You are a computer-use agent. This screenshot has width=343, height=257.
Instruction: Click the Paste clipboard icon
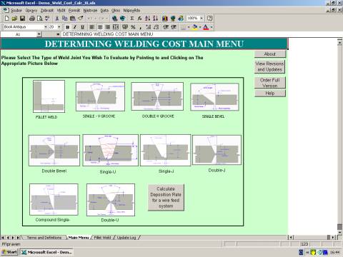pyautogui.click(x=73, y=19)
